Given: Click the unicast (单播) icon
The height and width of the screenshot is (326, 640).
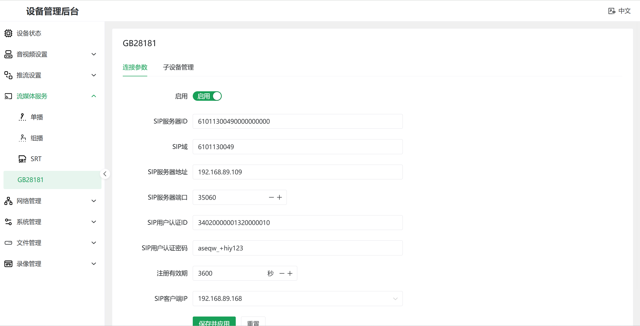Looking at the screenshot, I should pyautogui.click(x=22, y=117).
